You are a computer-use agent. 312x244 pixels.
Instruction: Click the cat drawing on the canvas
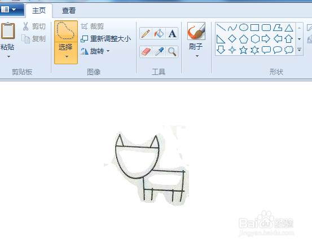150,168
